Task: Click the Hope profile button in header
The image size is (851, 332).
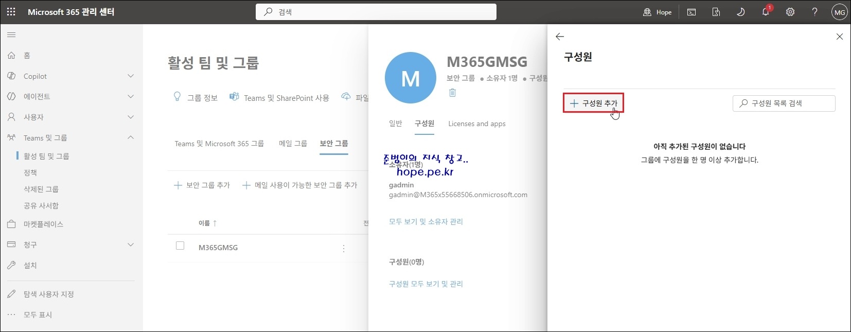Action: click(x=657, y=12)
